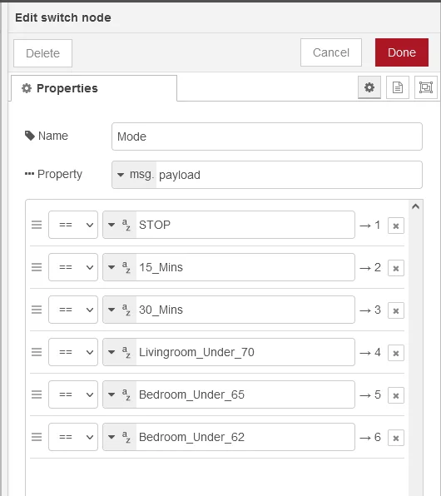Switch to the Properties tab
The height and width of the screenshot is (496, 441).
[x=94, y=88]
